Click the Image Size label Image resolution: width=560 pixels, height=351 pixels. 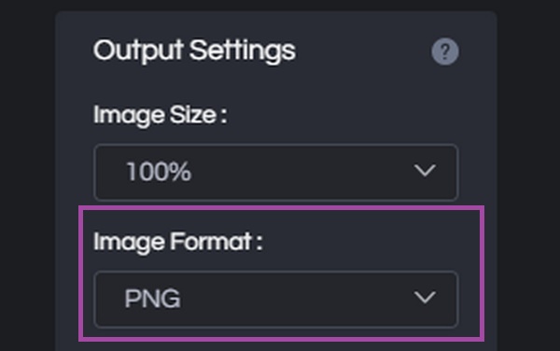tap(160, 116)
